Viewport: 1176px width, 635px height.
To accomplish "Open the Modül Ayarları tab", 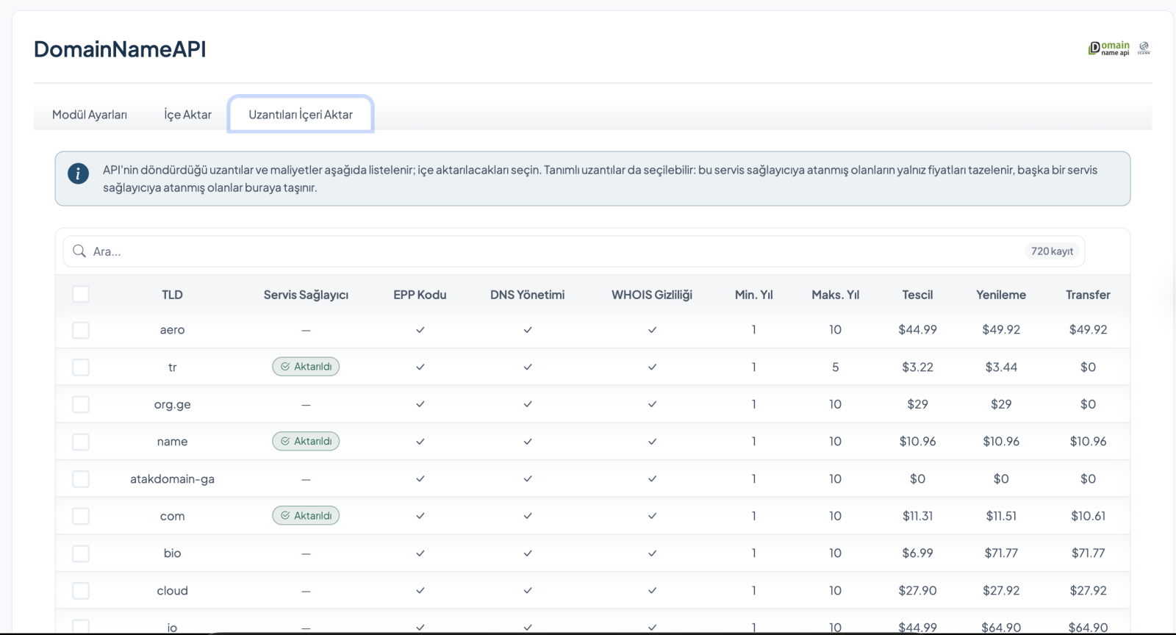I will pyautogui.click(x=90, y=115).
